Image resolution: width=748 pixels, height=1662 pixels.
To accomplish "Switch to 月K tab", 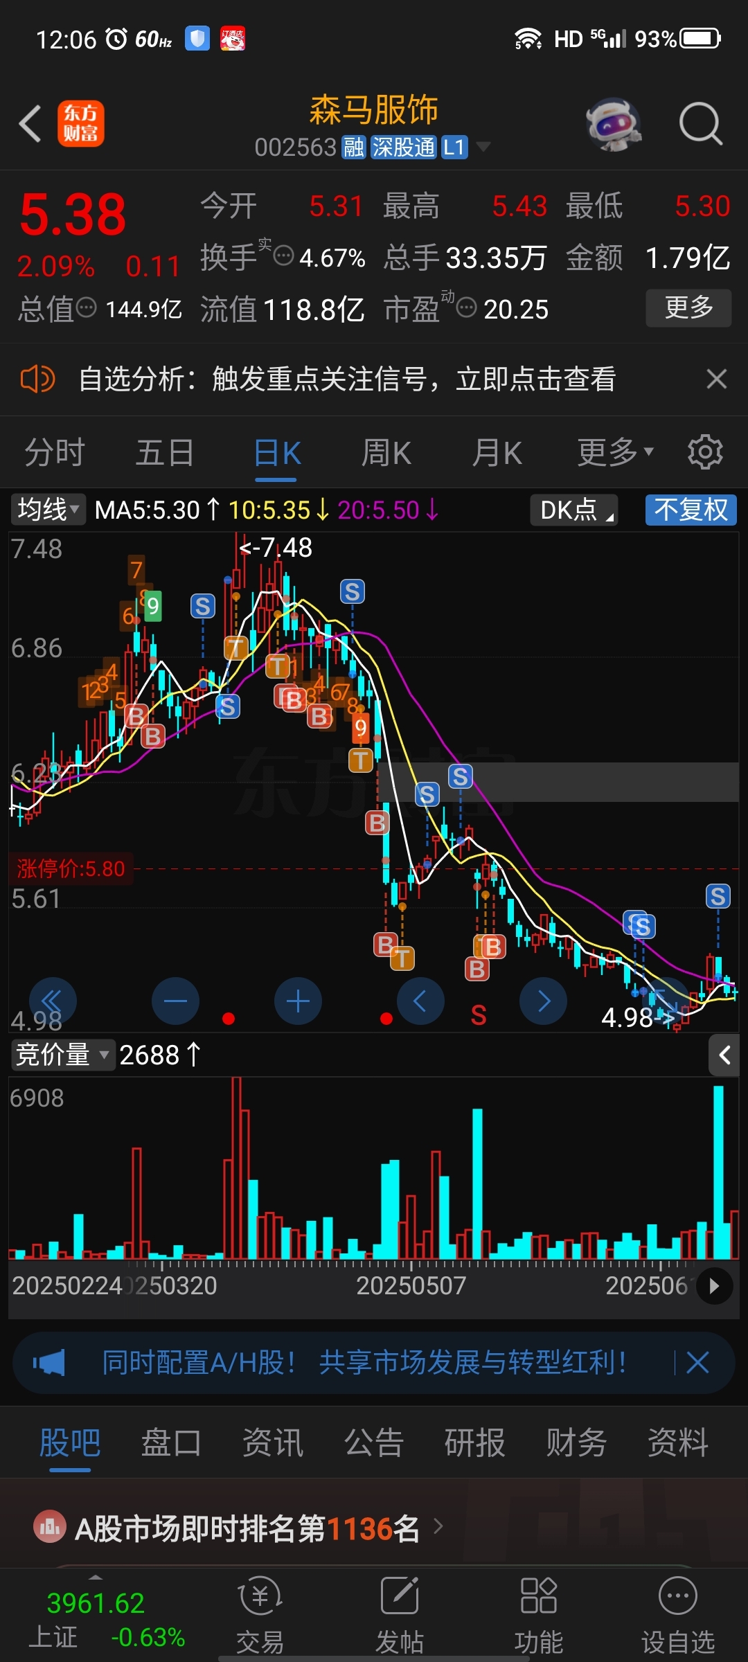I will 497,453.
